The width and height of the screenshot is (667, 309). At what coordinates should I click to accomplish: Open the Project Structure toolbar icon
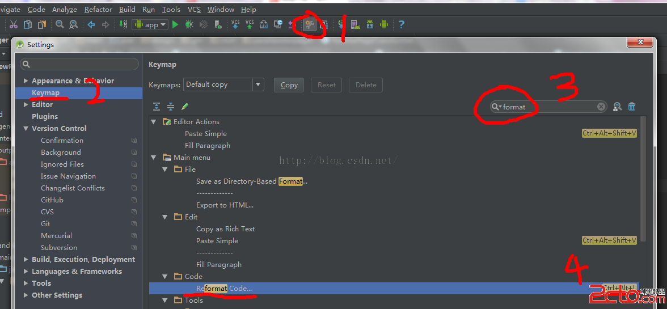[324, 24]
